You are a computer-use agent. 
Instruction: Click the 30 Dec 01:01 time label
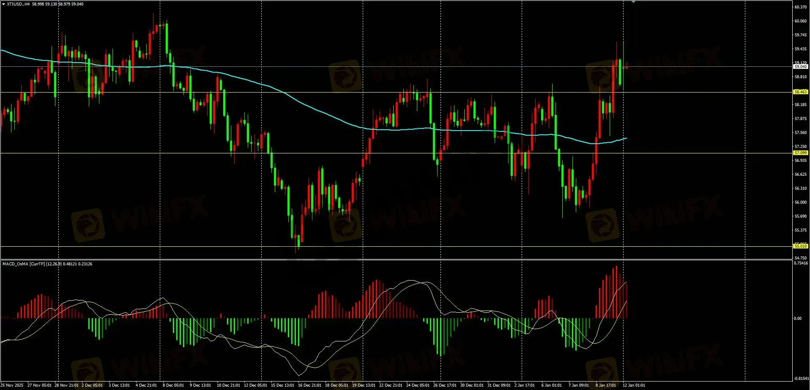pos(472,385)
